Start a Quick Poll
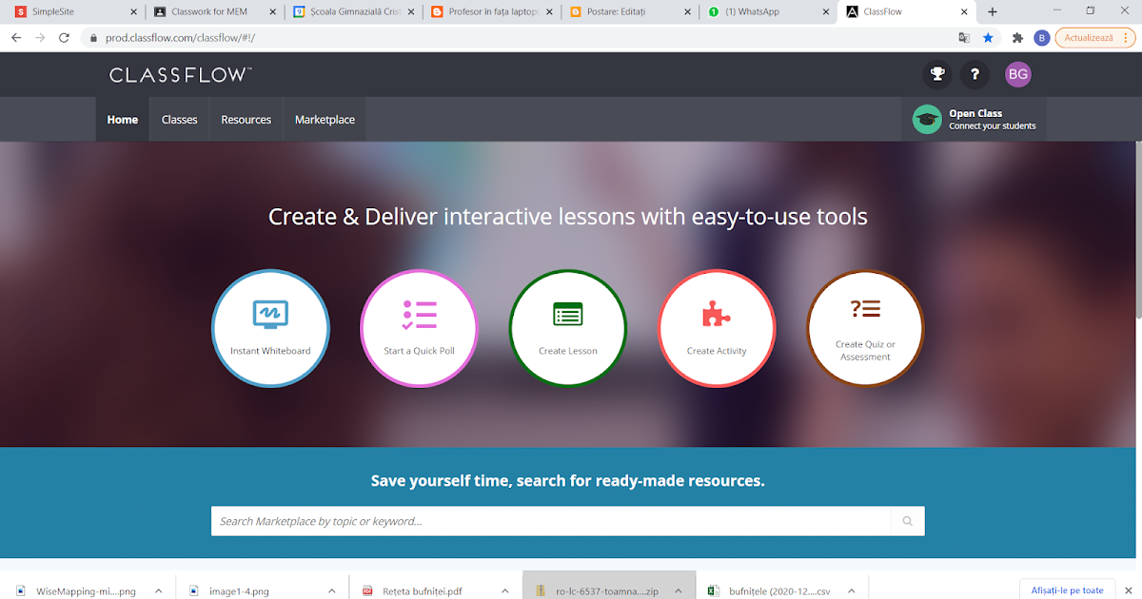The height and width of the screenshot is (599, 1142). pos(419,328)
